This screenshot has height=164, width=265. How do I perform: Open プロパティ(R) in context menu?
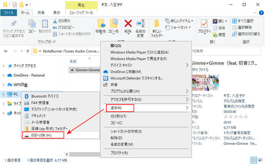(146, 153)
